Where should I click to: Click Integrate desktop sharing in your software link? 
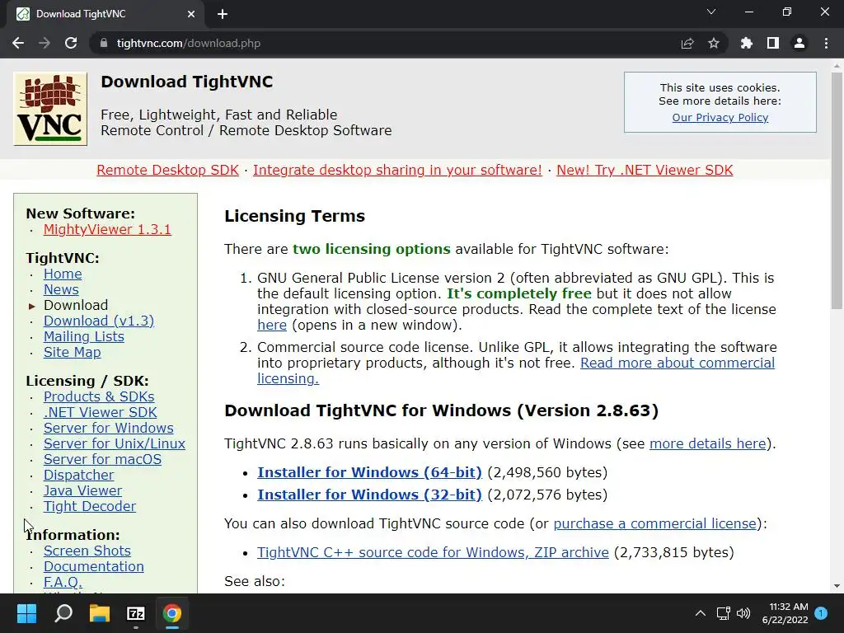[397, 170]
